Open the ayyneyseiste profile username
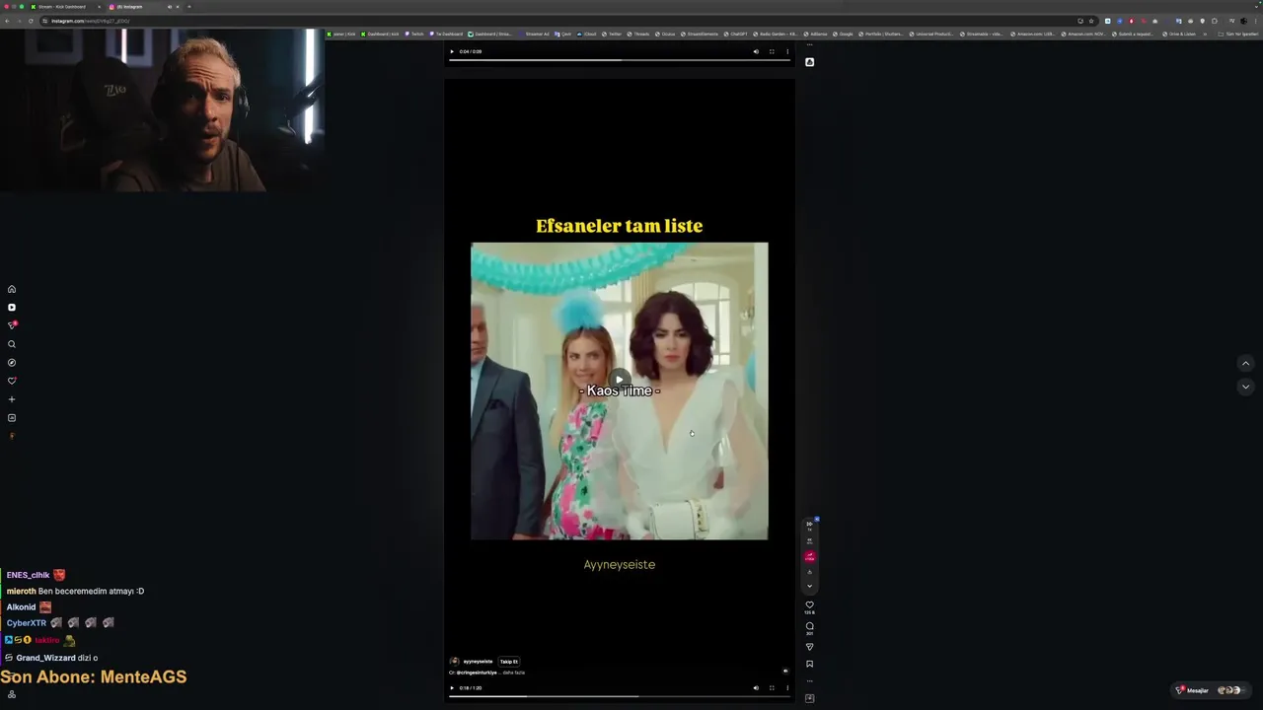Screen dimensions: 1263x710 point(479,662)
